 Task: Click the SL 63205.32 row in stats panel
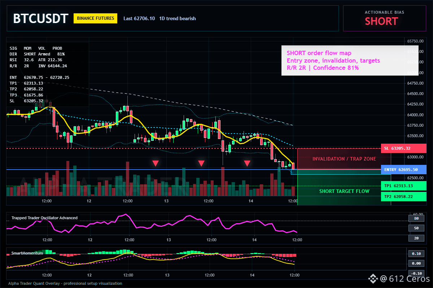26,101
